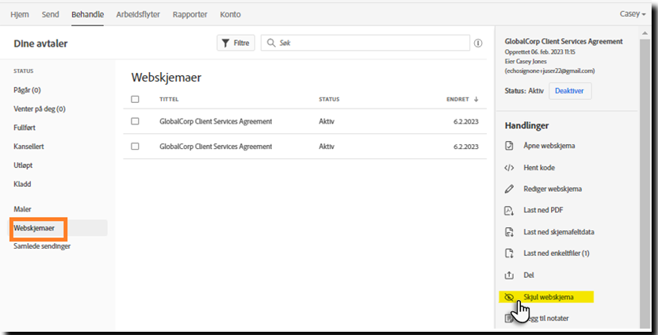This screenshot has height=335, width=658.
Task: Click the info icon beside search
Action: pos(478,44)
